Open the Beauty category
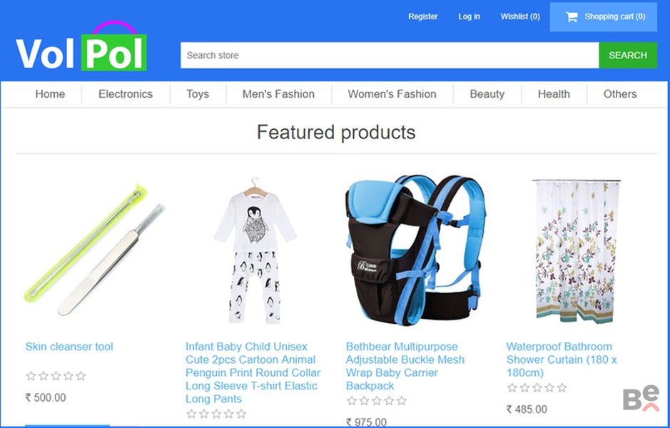Viewport: 670px width, 428px height. 487,94
